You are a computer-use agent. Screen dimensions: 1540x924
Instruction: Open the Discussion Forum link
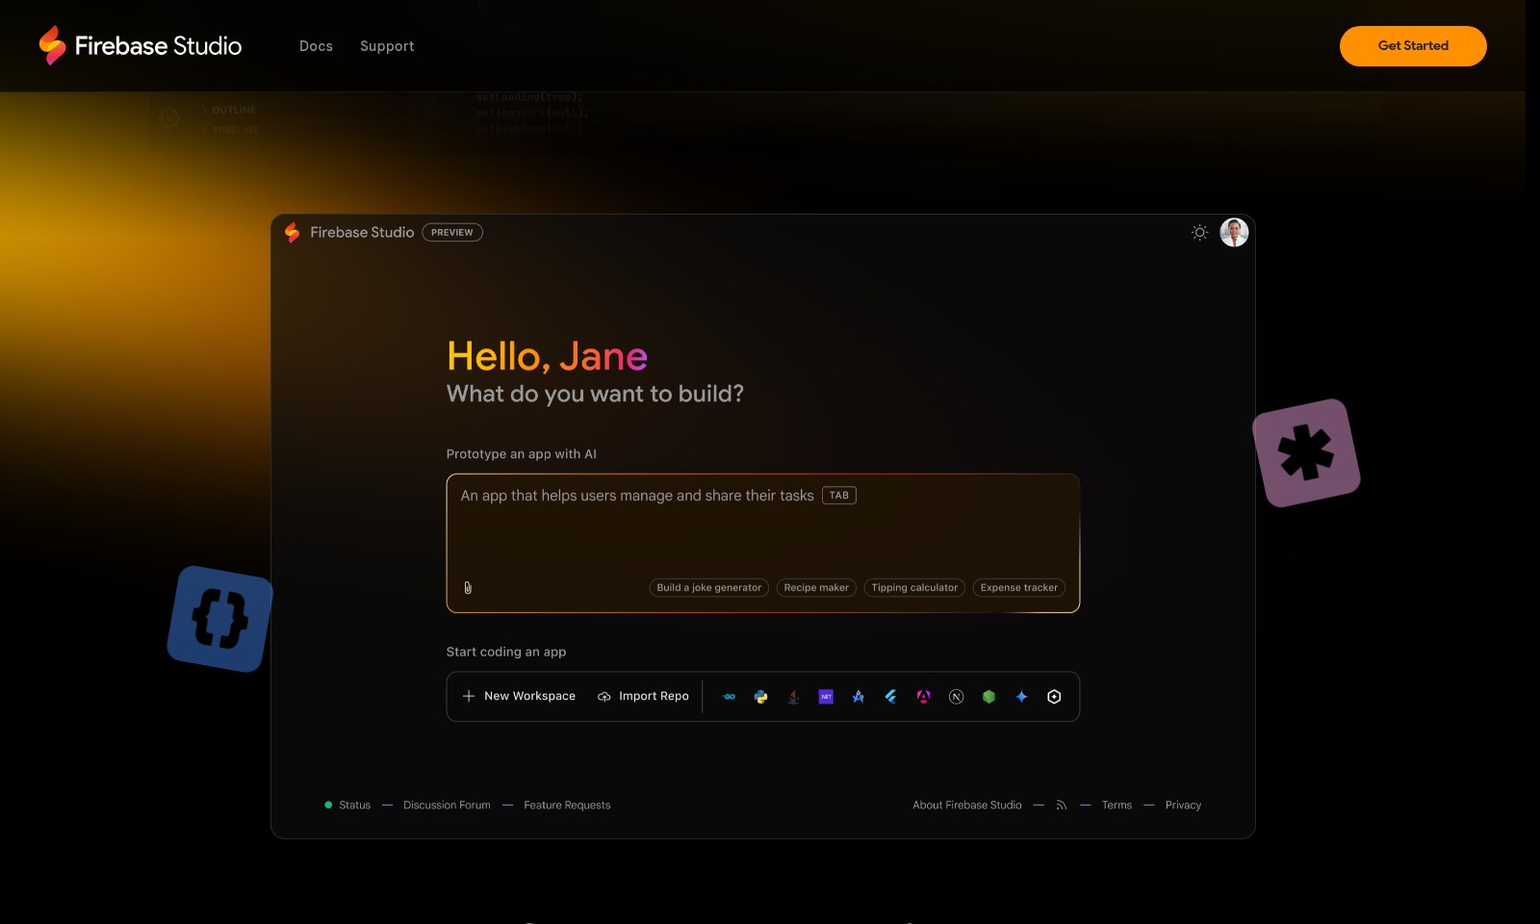click(446, 805)
